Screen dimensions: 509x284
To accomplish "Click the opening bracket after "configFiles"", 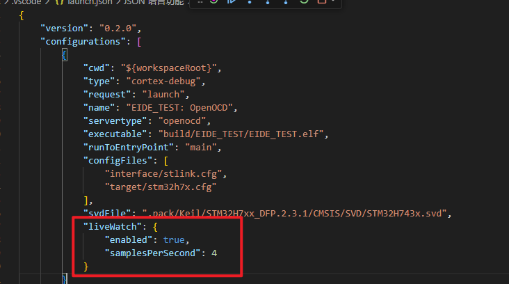I will tap(166, 161).
